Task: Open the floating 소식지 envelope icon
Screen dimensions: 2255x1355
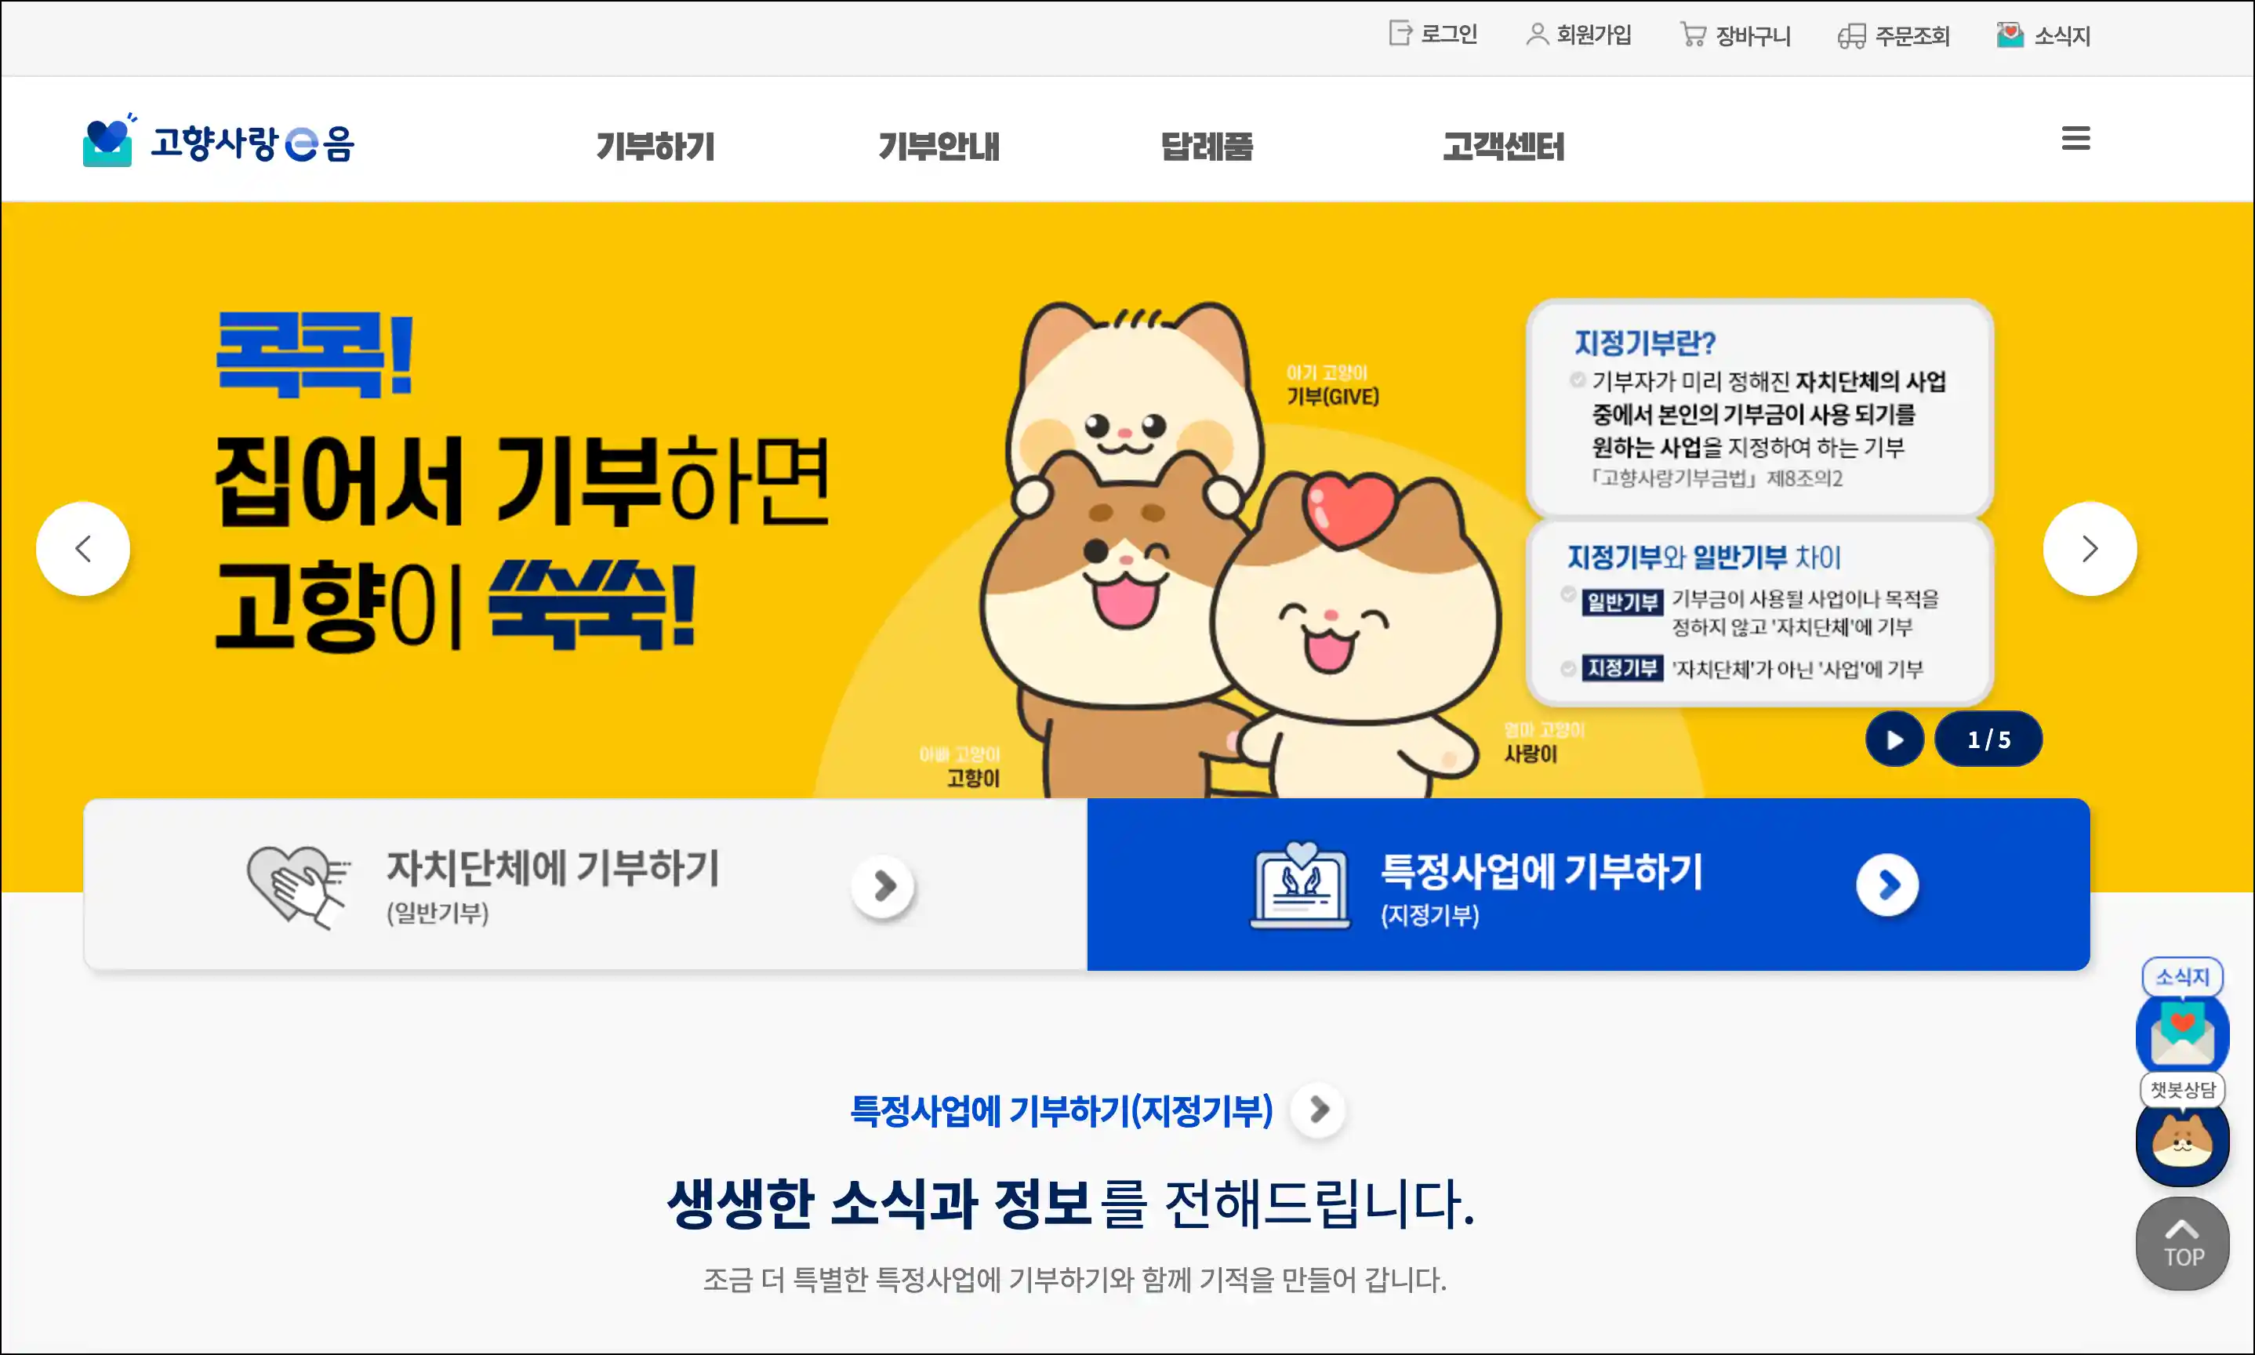Action: (2182, 1034)
